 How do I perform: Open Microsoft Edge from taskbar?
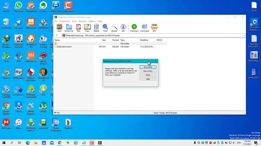point(28,143)
